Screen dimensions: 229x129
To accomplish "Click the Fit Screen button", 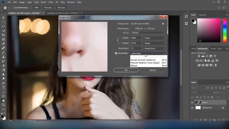I will pos(48,8).
